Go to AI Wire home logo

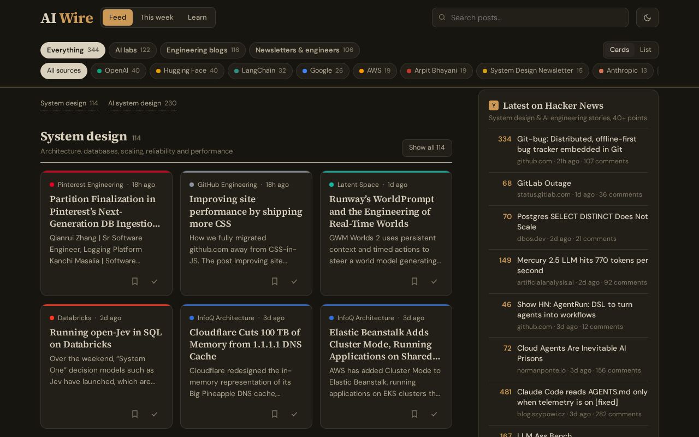pos(67,18)
